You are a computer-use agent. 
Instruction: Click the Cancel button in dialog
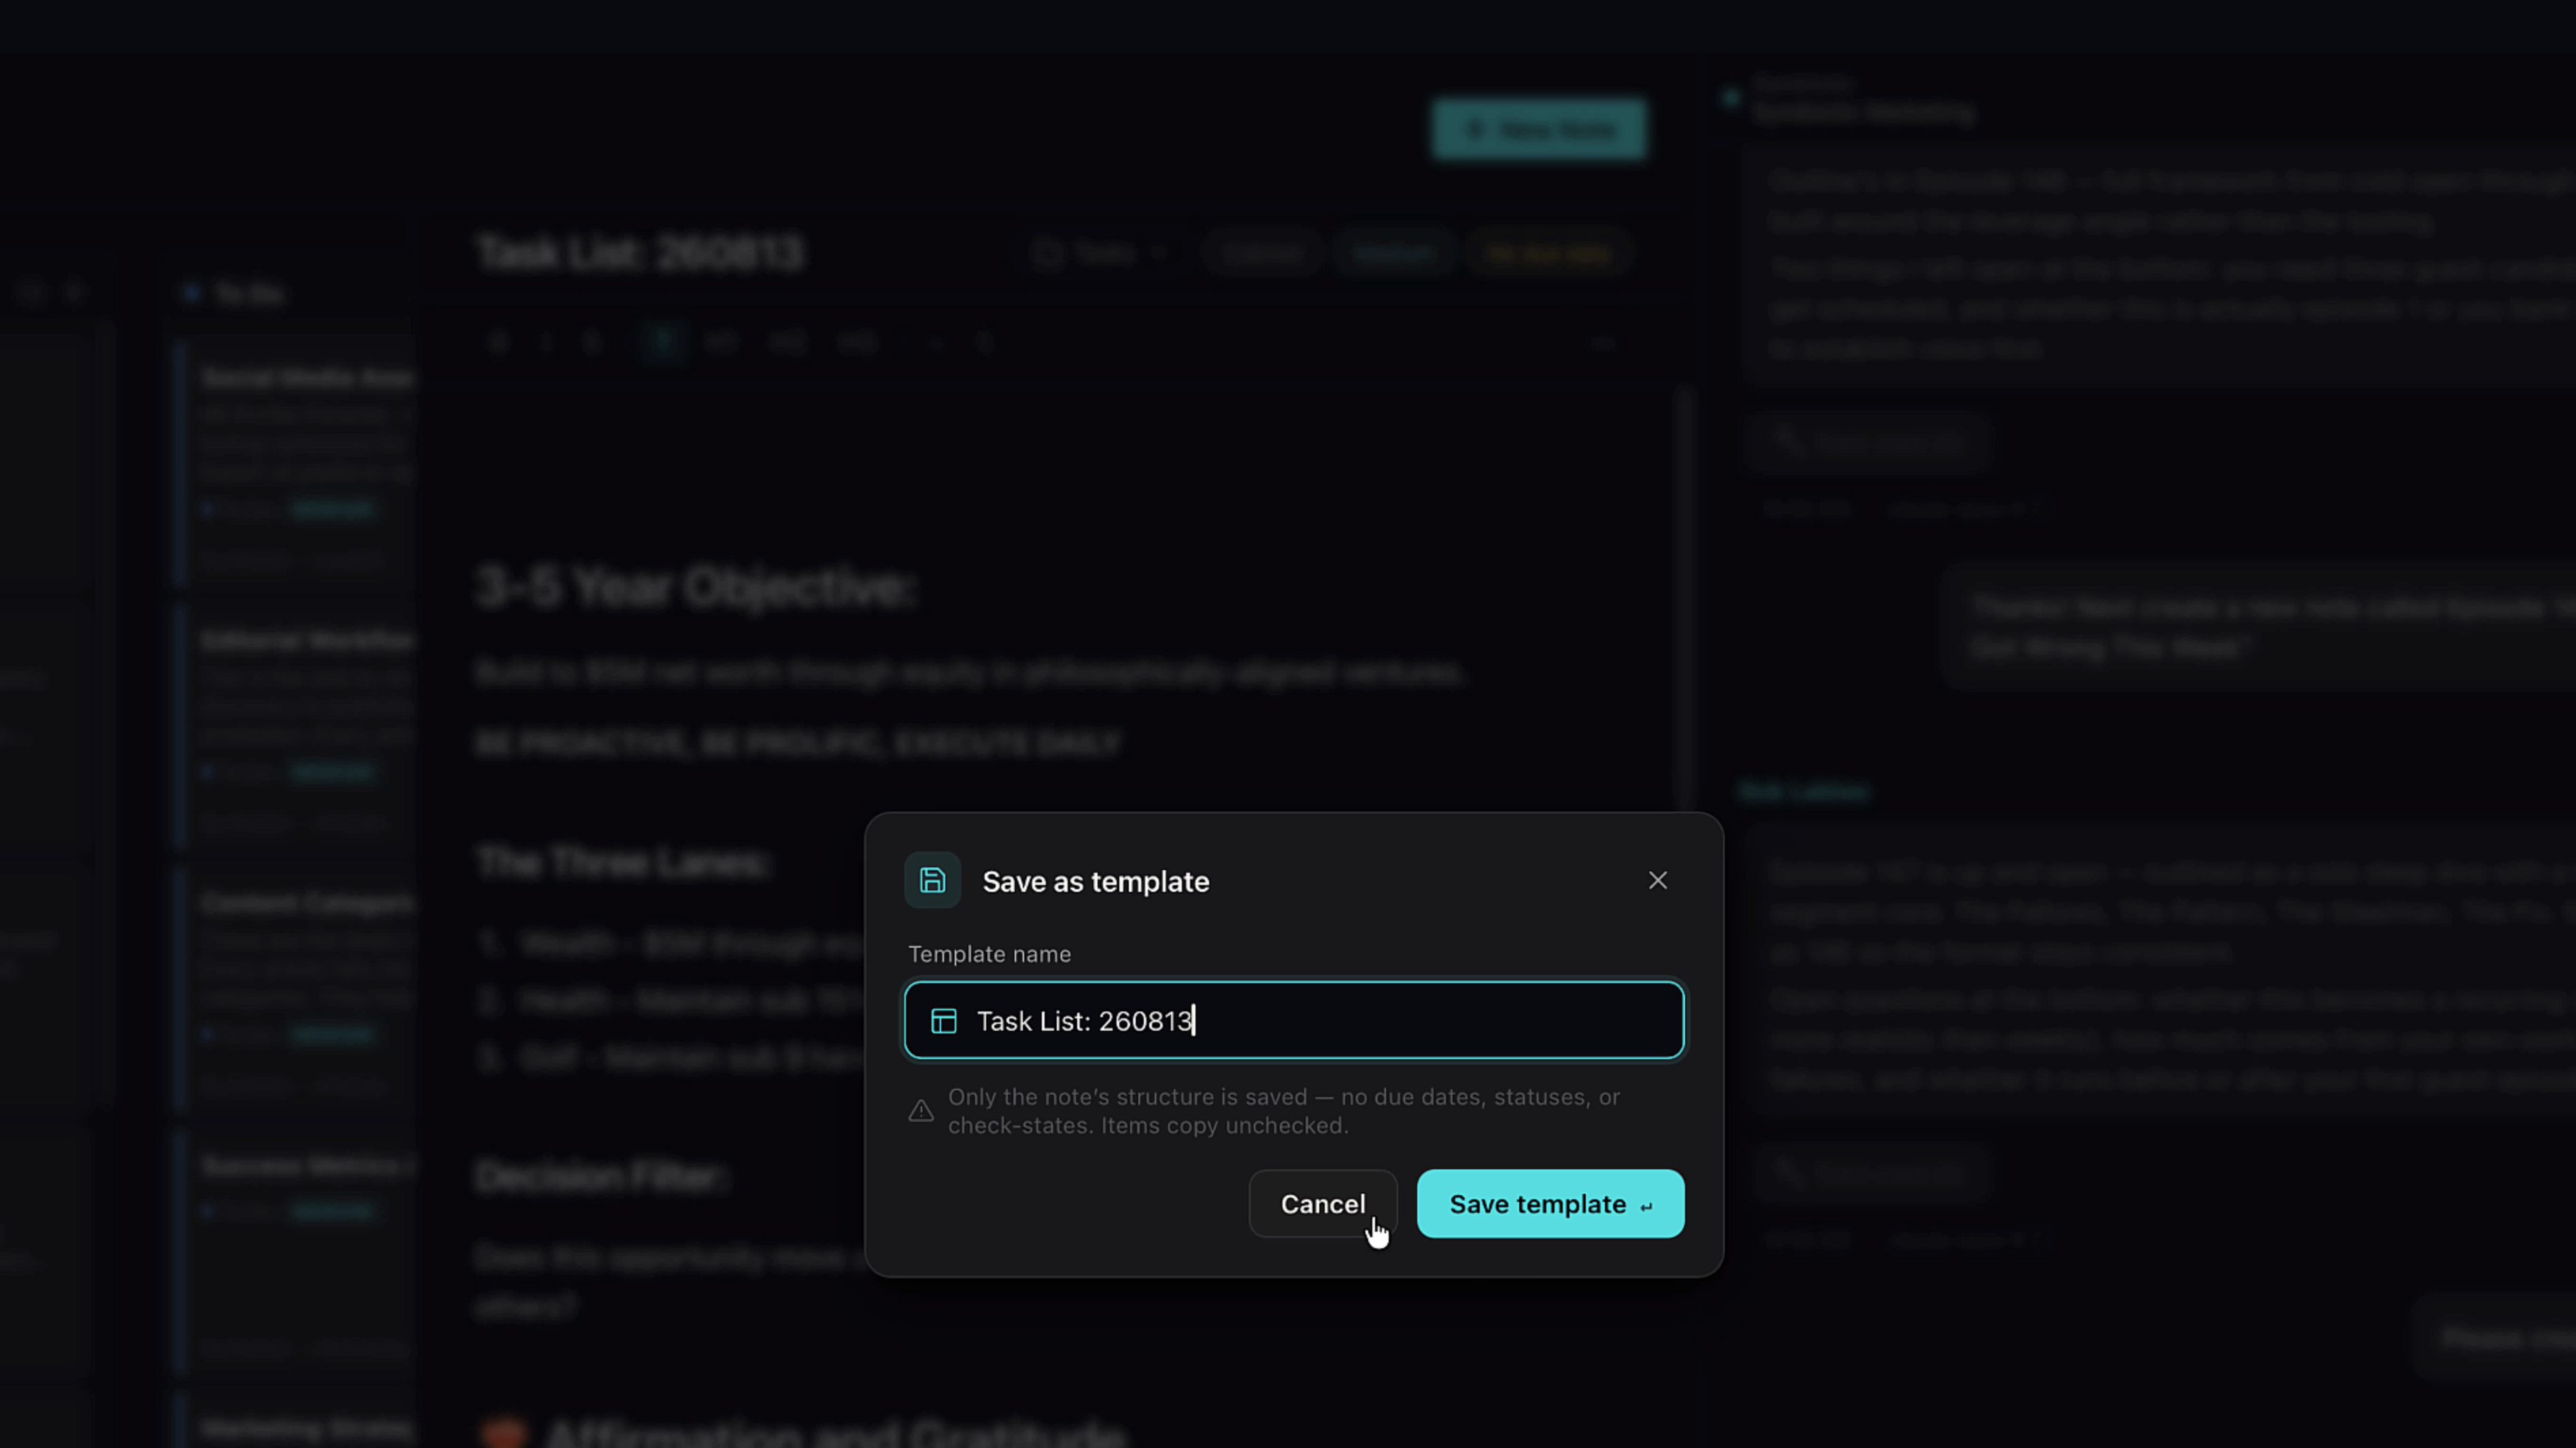[x=1322, y=1204]
